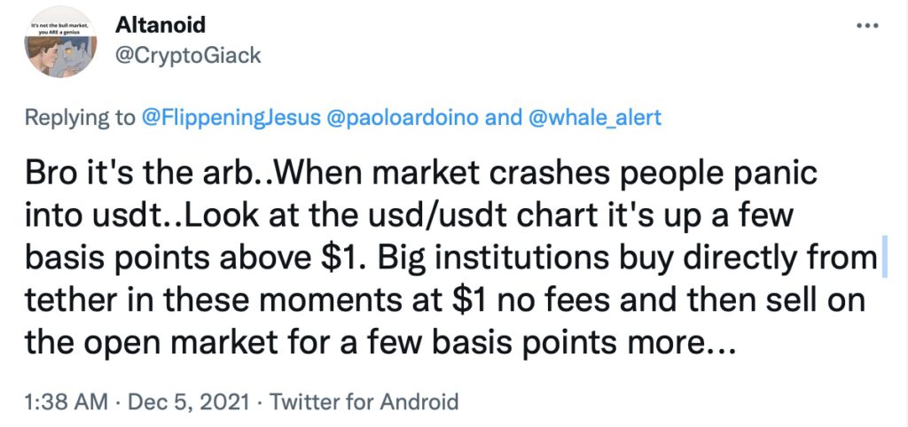The height and width of the screenshot is (427, 908).
Task: Open the three-dot more options menu
Action: click(x=868, y=26)
